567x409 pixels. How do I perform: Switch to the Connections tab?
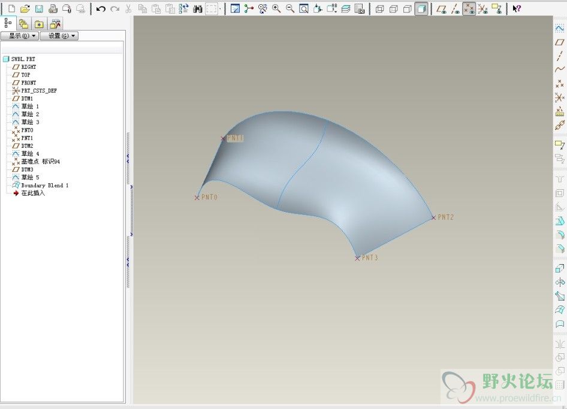coord(55,24)
